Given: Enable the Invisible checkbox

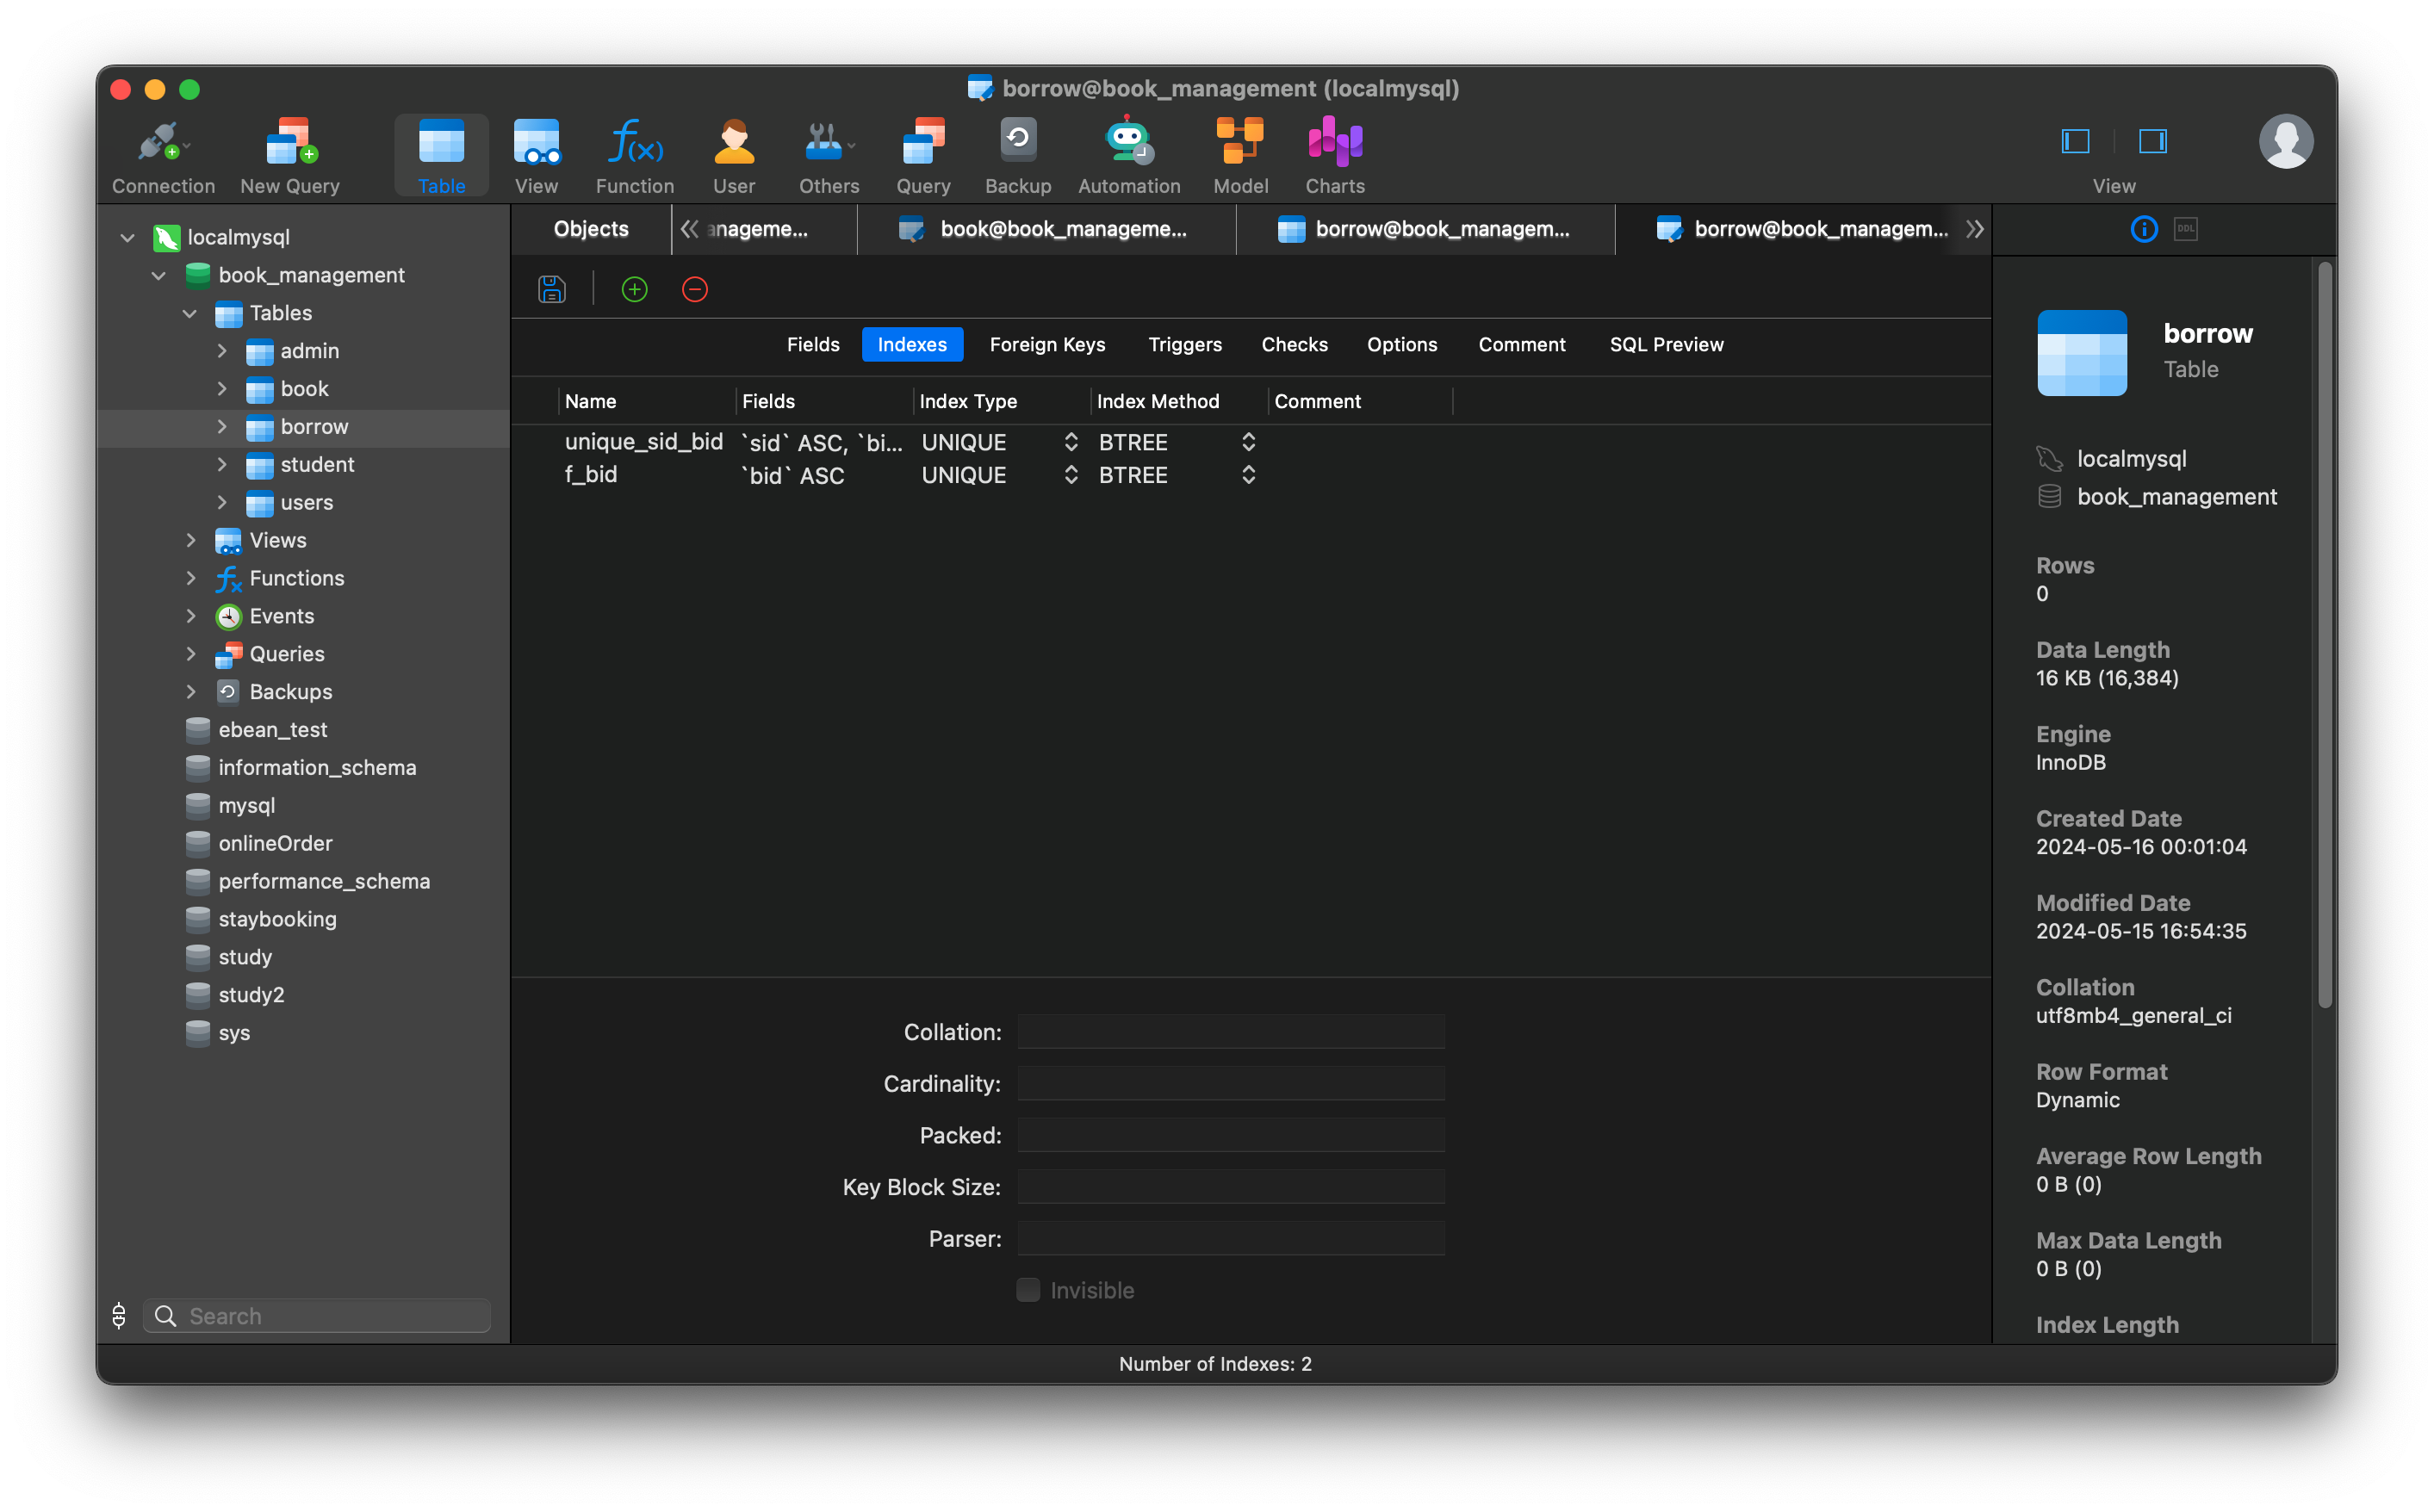Looking at the screenshot, I should (x=1027, y=1289).
